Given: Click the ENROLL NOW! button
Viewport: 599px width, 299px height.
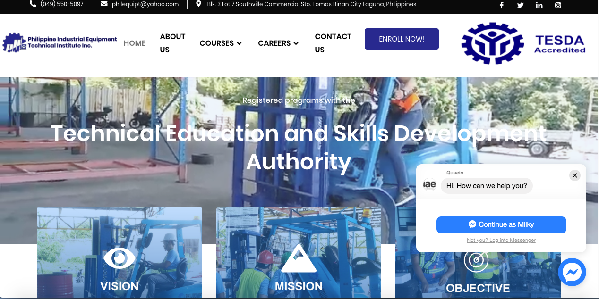Looking at the screenshot, I should (402, 39).
